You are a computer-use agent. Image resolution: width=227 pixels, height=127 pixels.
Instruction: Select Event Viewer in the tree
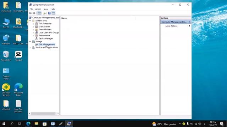(x=44, y=27)
